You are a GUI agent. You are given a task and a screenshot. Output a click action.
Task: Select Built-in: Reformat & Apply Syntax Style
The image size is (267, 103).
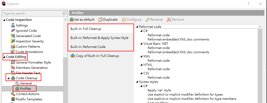(x=101, y=38)
